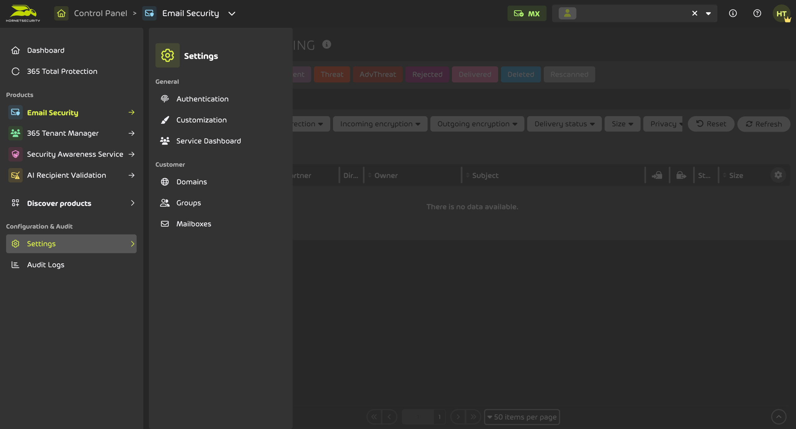Toggle the Threat filter tag
The image size is (796, 429).
(x=332, y=74)
